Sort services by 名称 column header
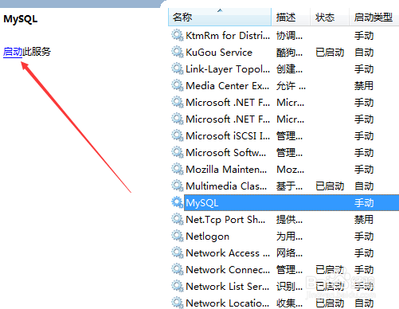 [220, 18]
